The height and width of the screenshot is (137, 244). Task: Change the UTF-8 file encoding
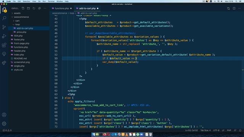[x=216, y=130]
